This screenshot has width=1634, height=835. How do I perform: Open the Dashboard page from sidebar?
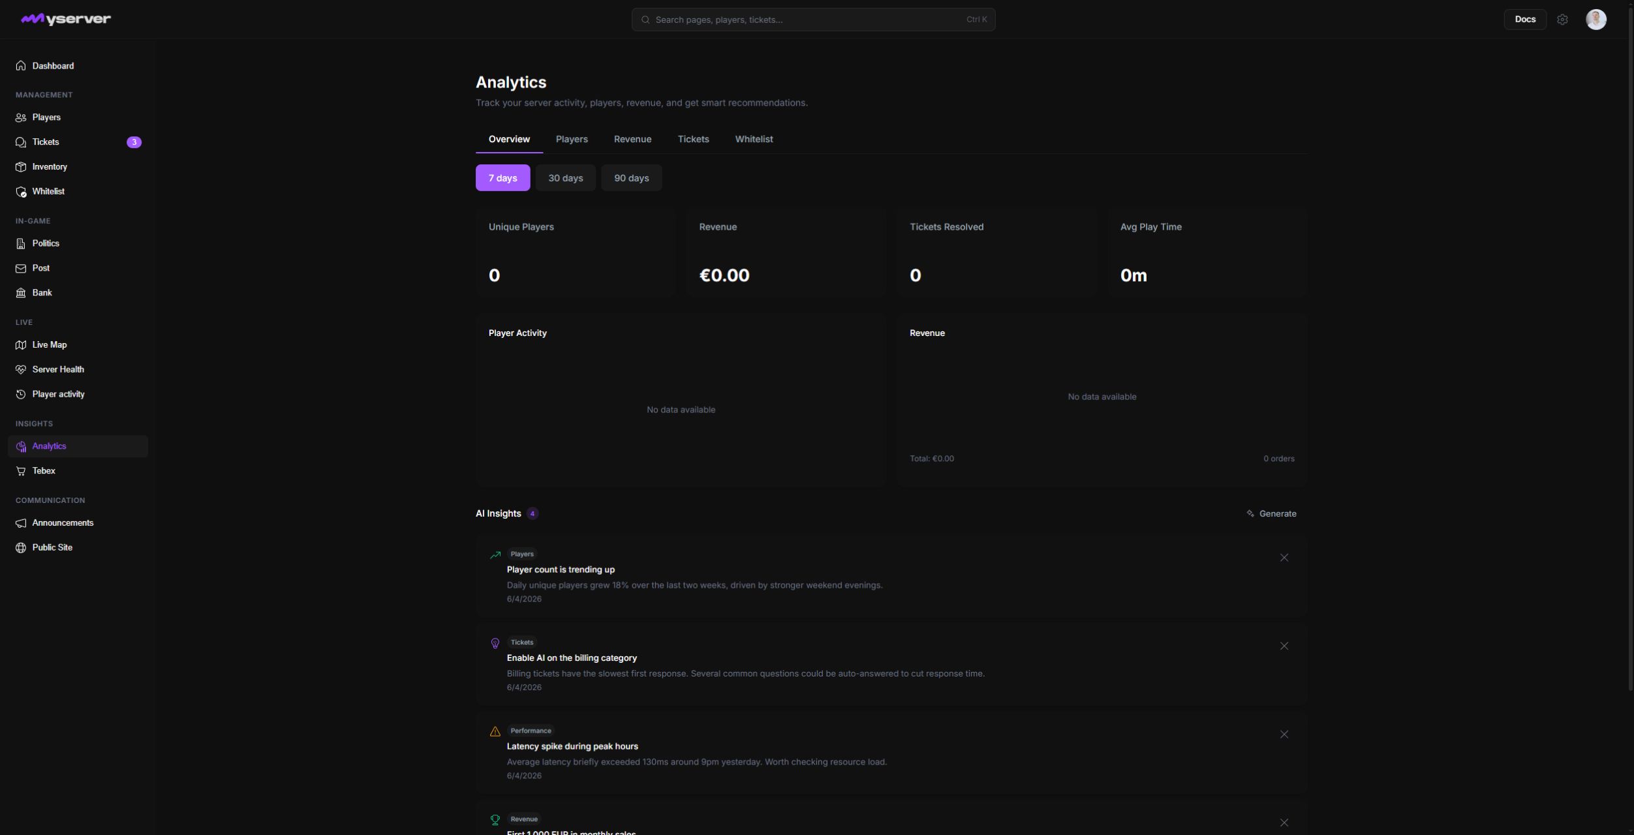pyautogui.click(x=78, y=66)
